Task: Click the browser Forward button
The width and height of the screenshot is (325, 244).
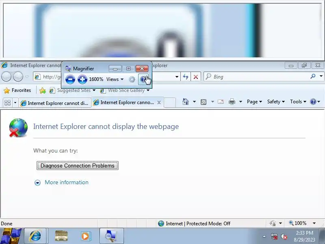Action: pyautogui.click(x=18, y=77)
